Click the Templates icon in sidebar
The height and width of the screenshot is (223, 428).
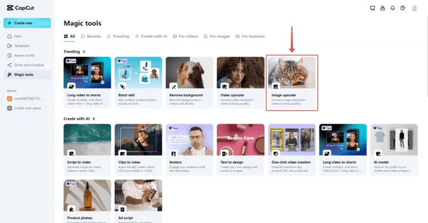point(9,46)
